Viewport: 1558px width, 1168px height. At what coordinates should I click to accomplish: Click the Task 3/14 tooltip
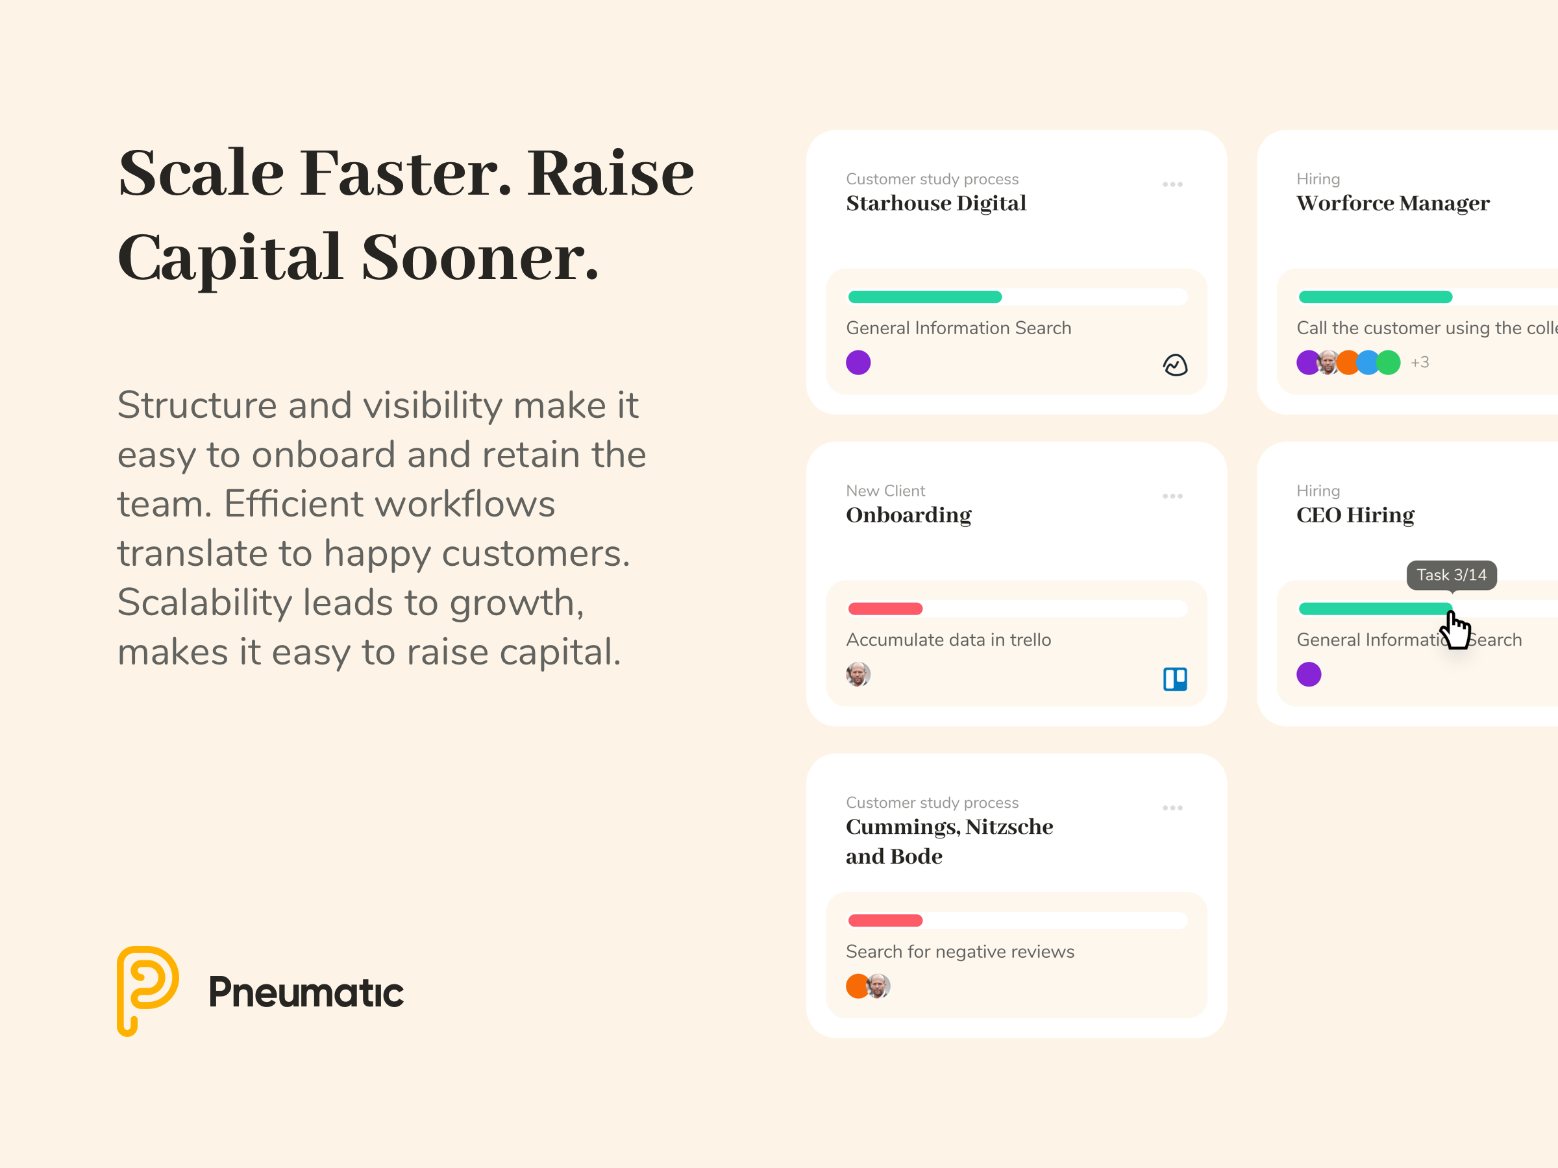click(1452, 575)
